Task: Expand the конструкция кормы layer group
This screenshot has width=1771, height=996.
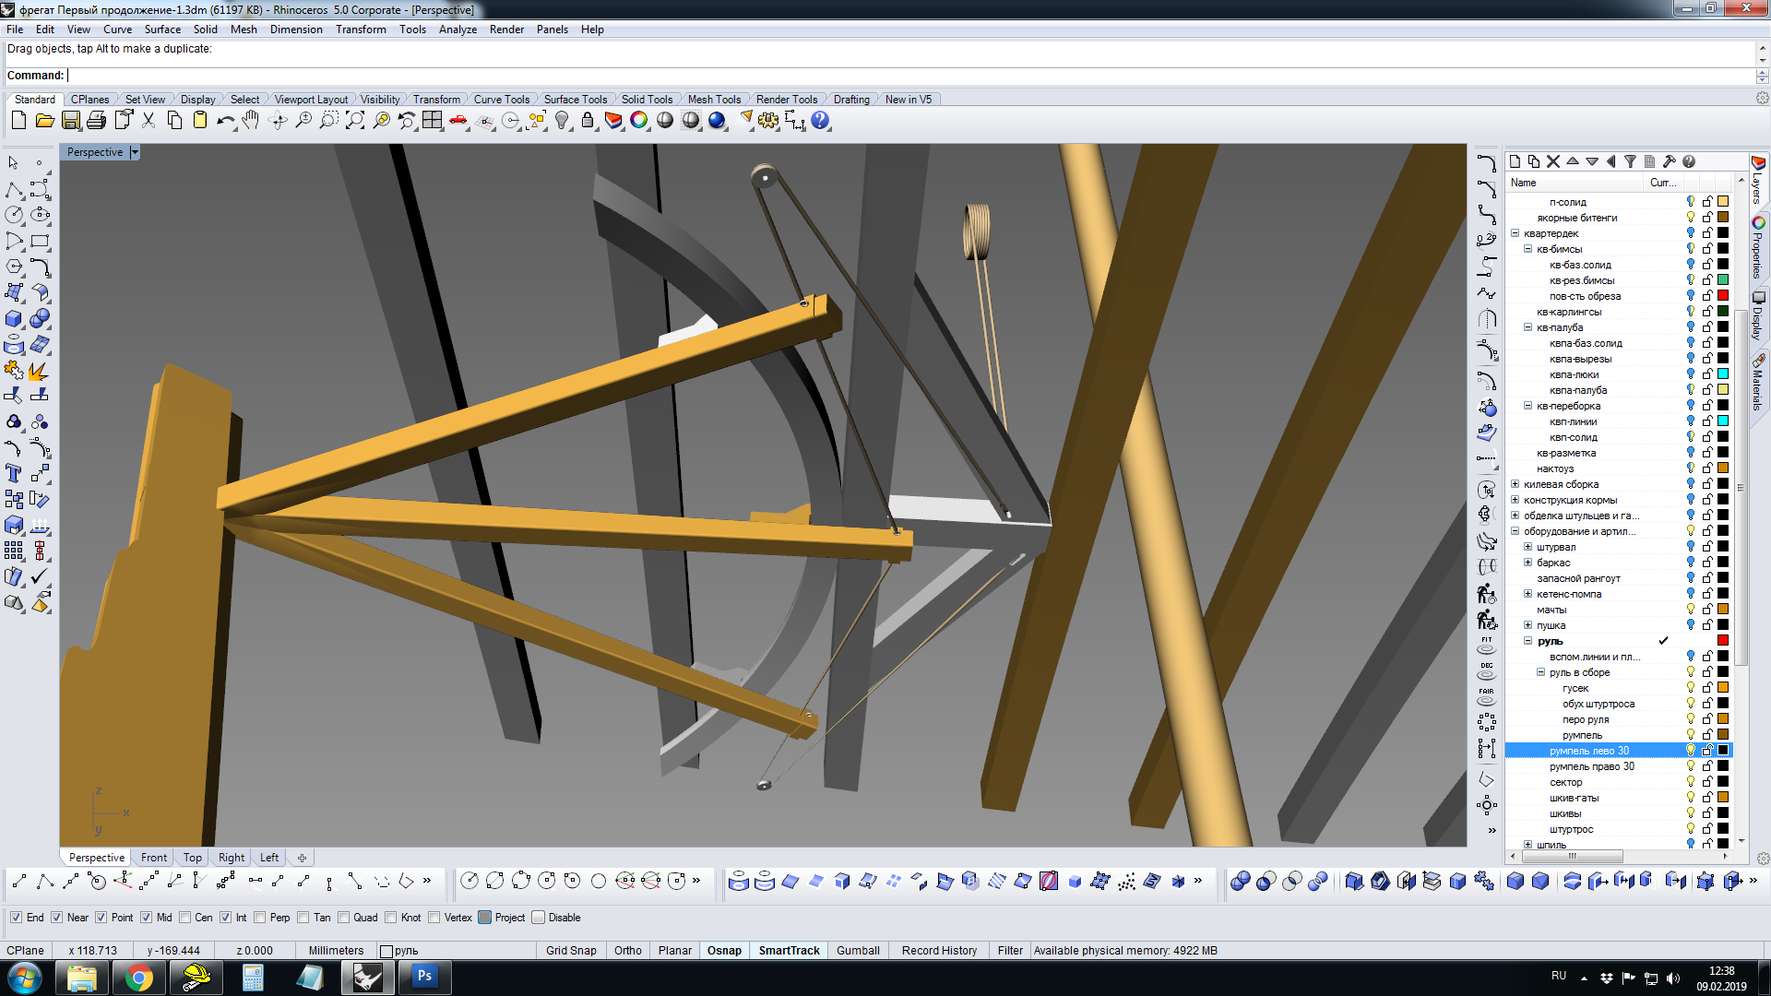Action: (x=1515, y=500)
